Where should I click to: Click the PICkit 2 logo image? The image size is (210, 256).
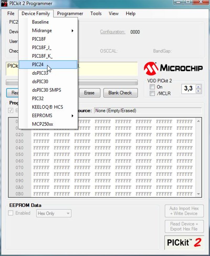pyautogui.click(x=185, y=242)
